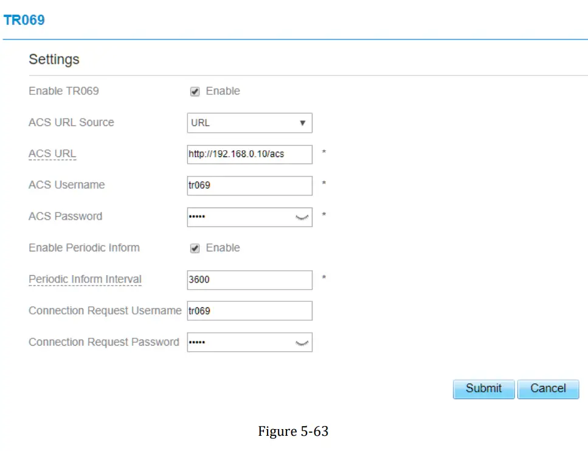
Task: Click the Periodic Inform Interval field
Action: [249, 280]
